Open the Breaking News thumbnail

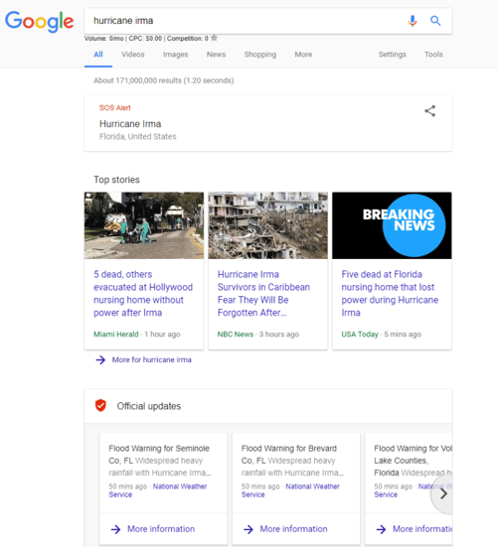392,225
